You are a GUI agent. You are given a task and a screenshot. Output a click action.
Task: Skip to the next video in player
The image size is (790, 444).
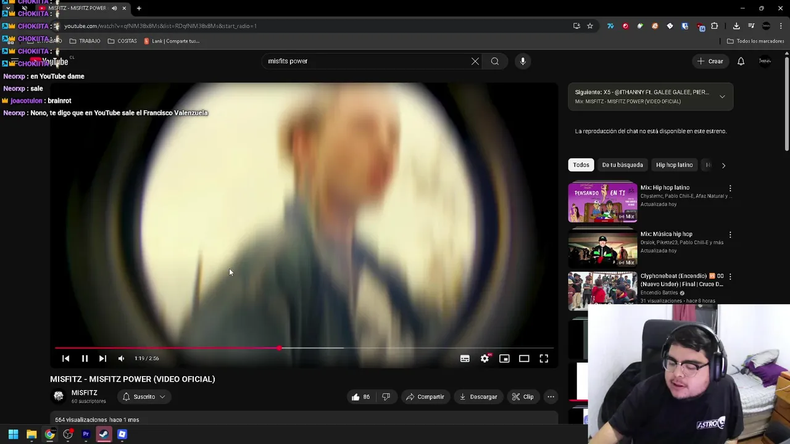102,358
